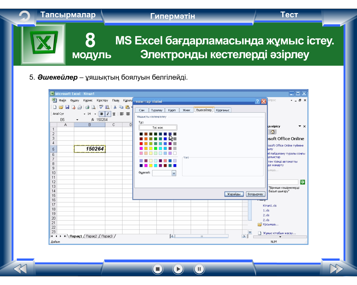Click the circular return arrow icon
Image resolution: width=357 pixels, height=285 pixels.
point(25,16)
